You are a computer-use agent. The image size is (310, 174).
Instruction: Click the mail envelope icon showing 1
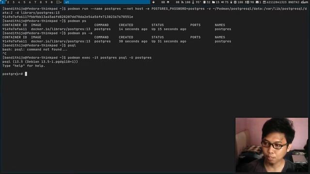pos(257,2)
